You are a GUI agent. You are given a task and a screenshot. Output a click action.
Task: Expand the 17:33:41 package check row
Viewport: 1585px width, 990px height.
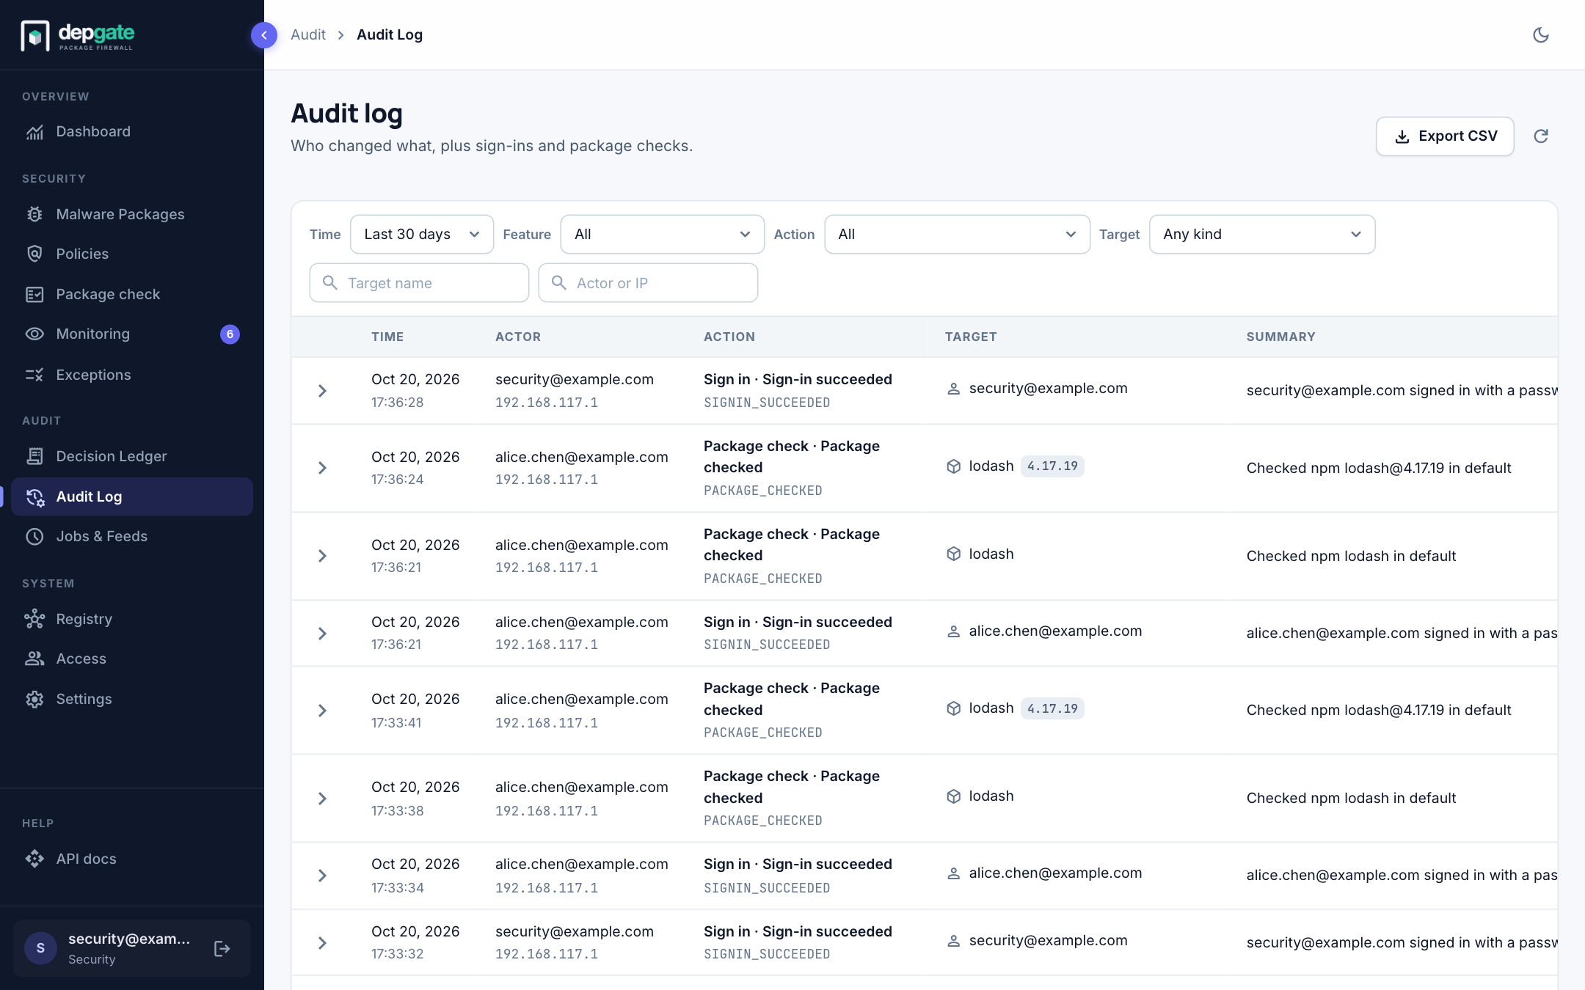coord(322,711)
